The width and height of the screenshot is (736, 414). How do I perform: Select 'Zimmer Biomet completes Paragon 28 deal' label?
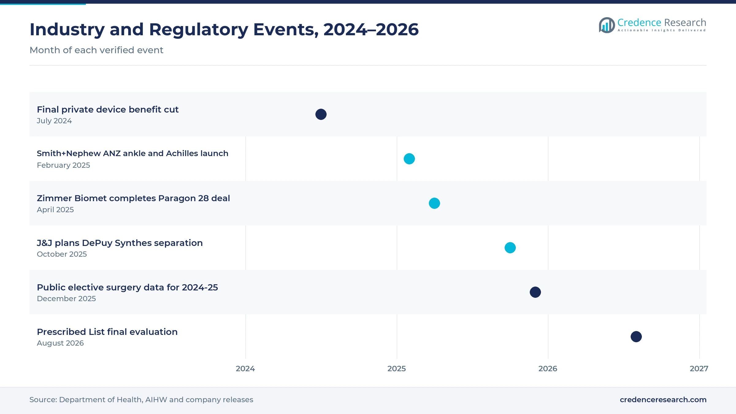(x=133, y=198)
